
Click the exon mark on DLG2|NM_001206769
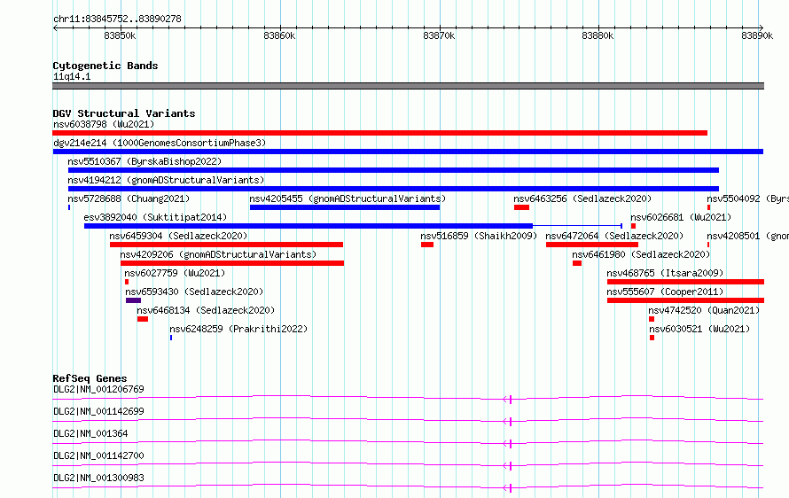click(x=511, y=400)
